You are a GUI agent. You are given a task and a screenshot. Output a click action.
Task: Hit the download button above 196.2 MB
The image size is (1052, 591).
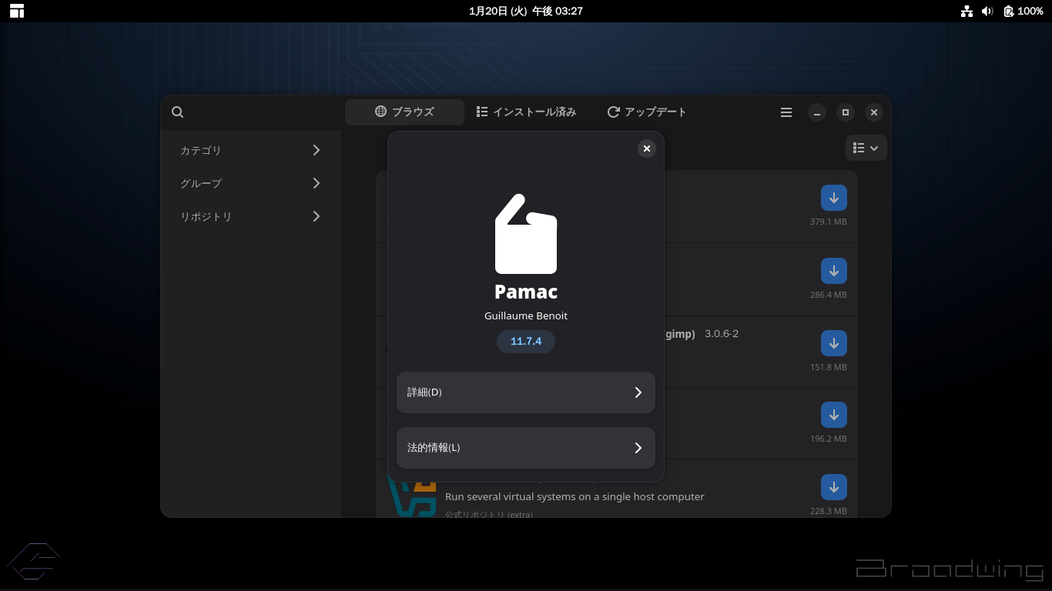tap(834, 415)
